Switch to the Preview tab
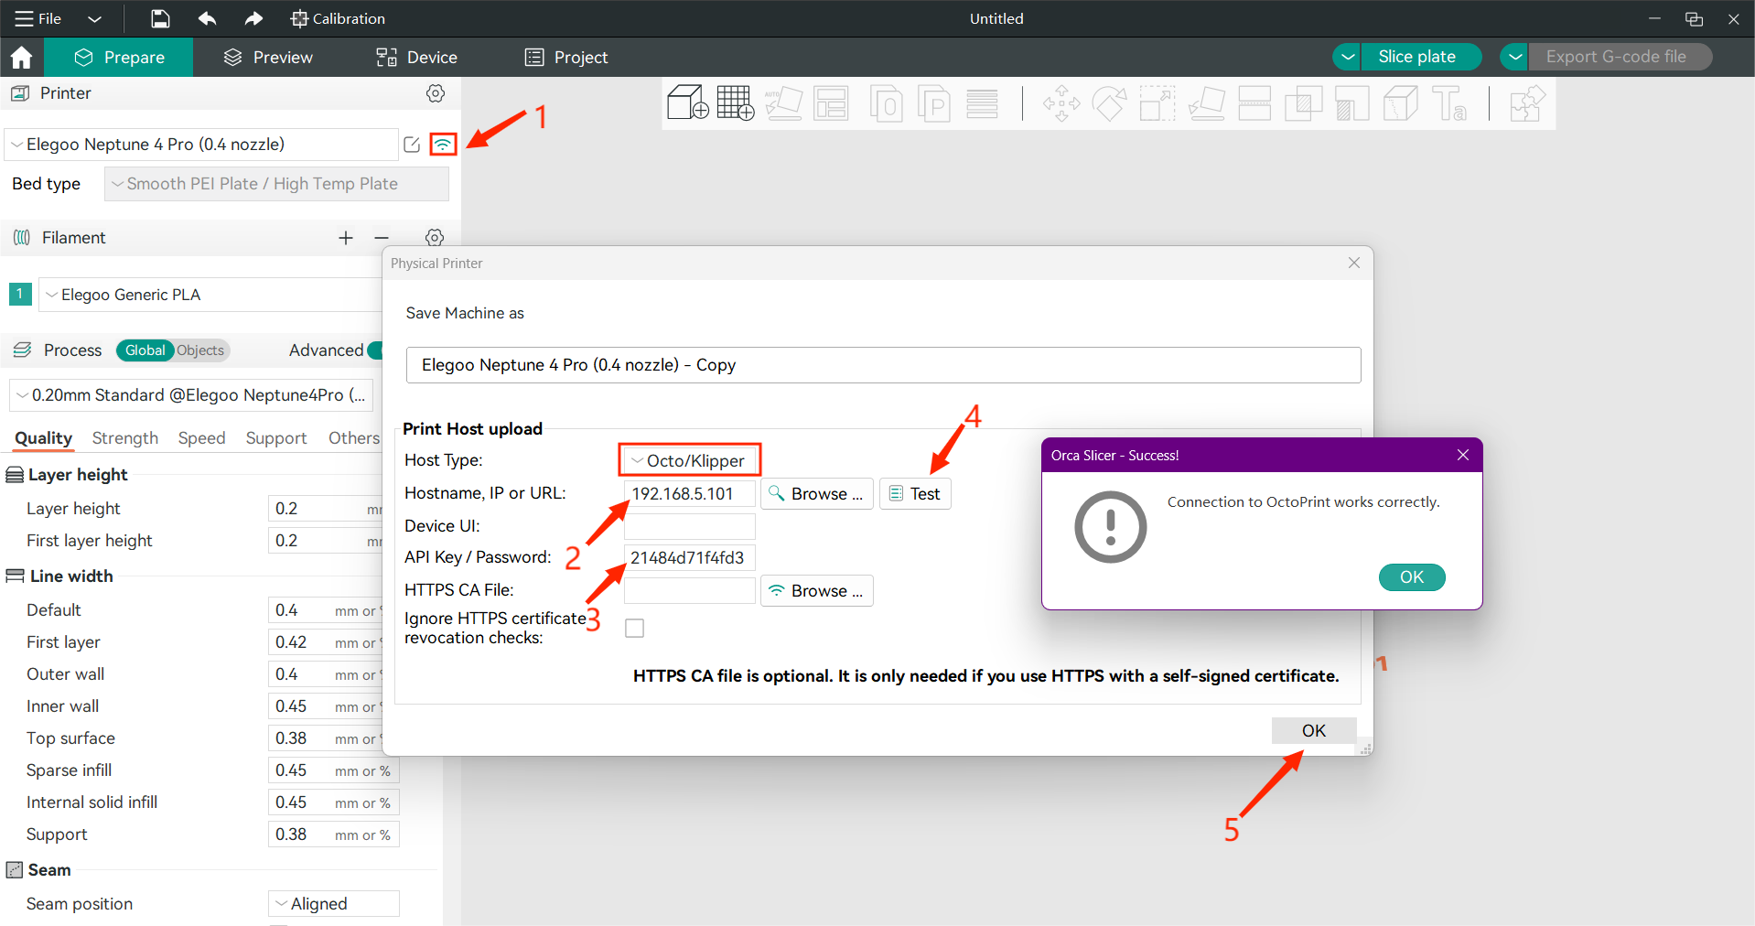The image size is (1755, 926). point(269,58)
